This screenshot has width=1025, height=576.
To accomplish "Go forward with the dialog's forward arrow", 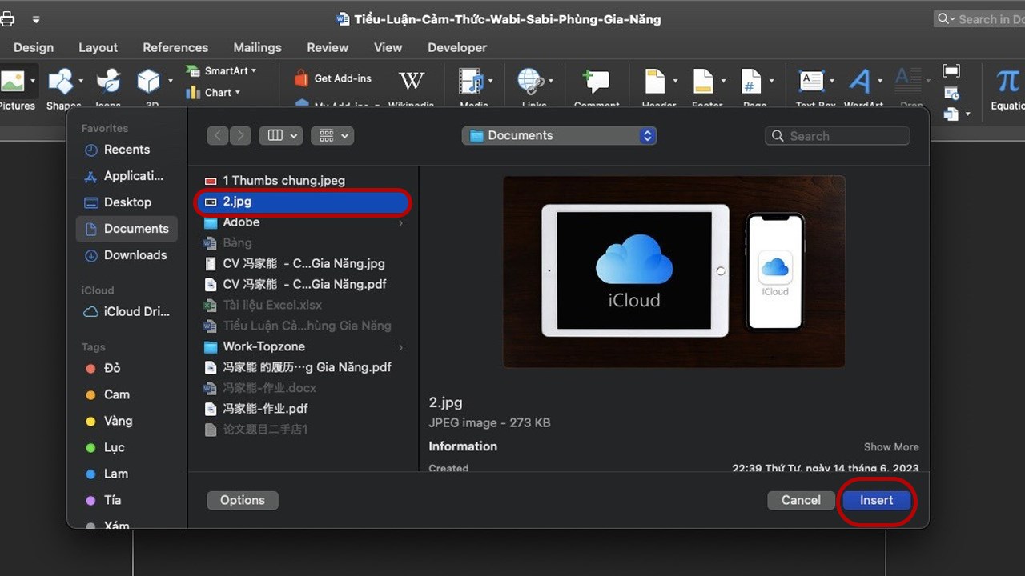I will point(239,135).
